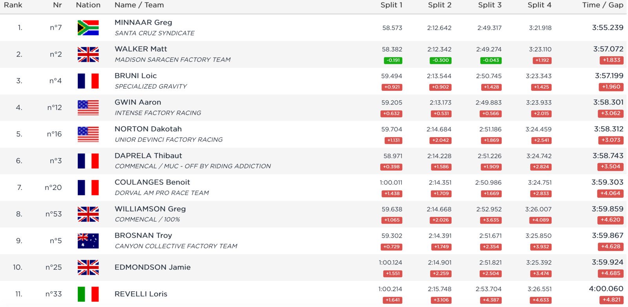This screenshot has height=307, width=628.
Task: Click team SANTA CRUZ SYNDICATE
Action: pyautogui.click(x=155, y=33)
